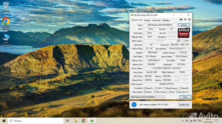Click the taskbar search box Поиск
The image size is (222, 124).
(x=36, y=121)
